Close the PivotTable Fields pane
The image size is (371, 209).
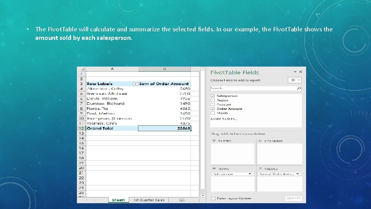301,72
